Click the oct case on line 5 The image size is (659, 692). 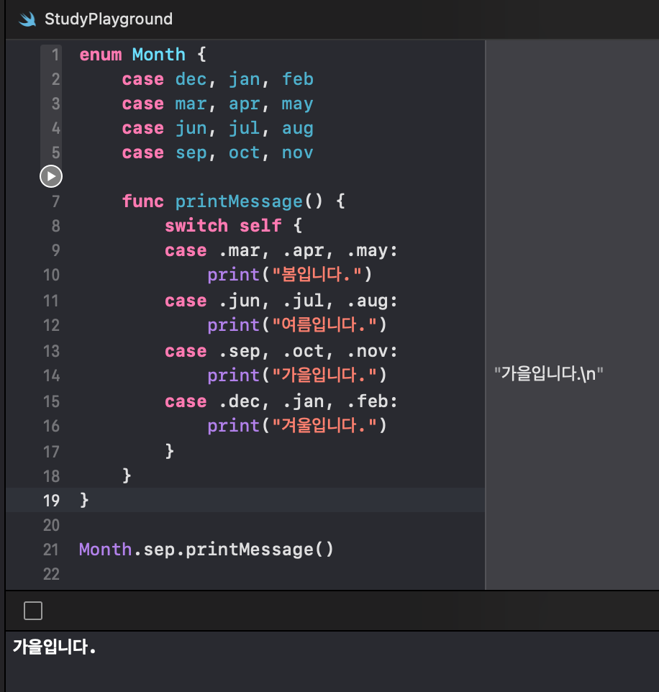coord(244,152)
